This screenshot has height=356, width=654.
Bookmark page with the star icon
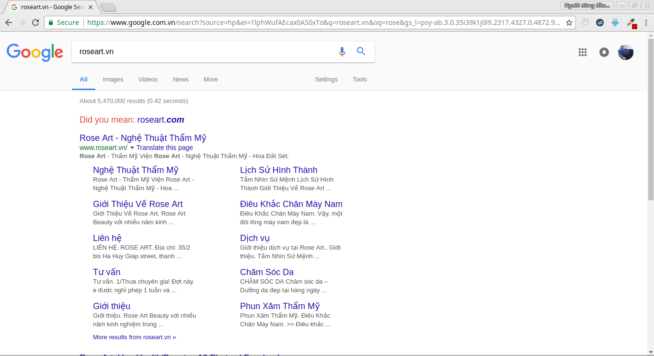(x=569, y=23)
